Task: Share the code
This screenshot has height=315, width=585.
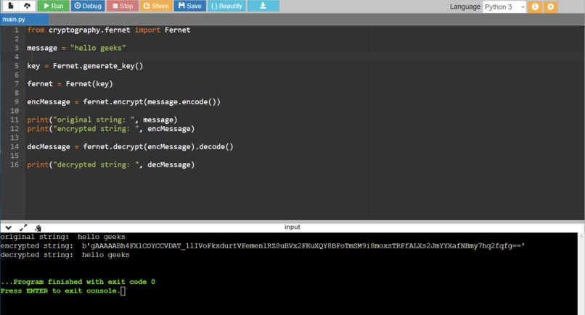Action: pyautogui.click(x=156, y=6)
